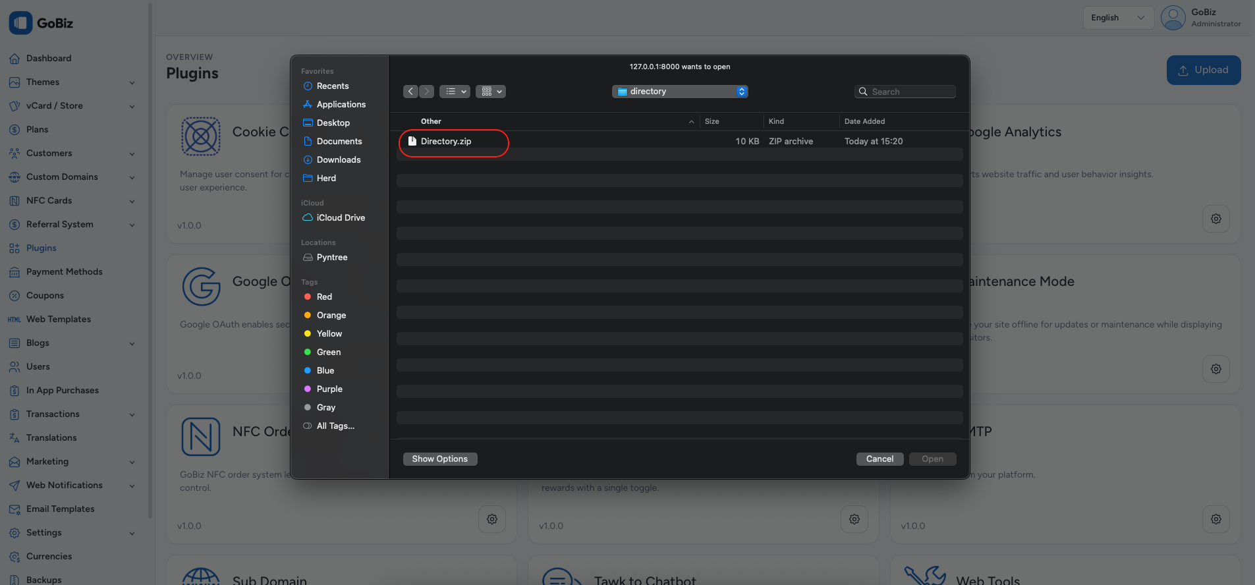Viewport: 1255px width, 585px height.
Task: Open Downloads folder in Favorites
Action: click(x=338, y=160)
